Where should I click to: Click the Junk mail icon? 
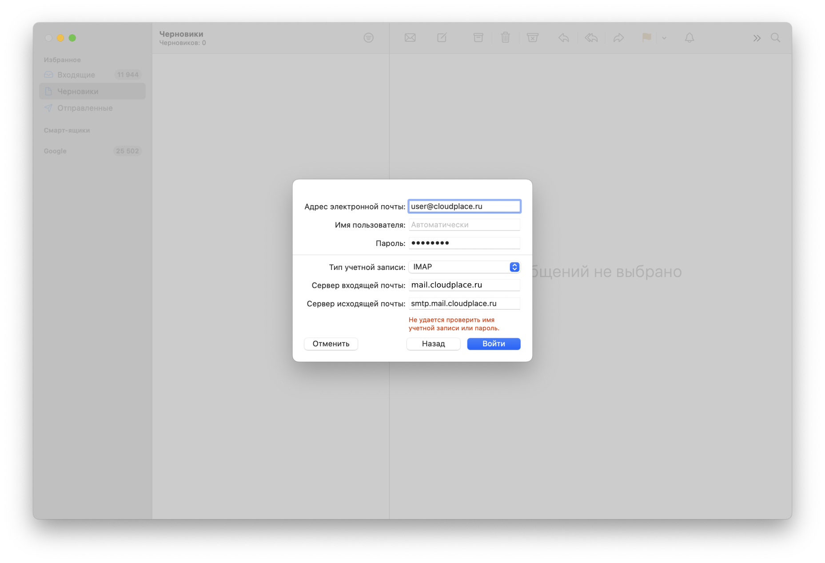(532, 38)
